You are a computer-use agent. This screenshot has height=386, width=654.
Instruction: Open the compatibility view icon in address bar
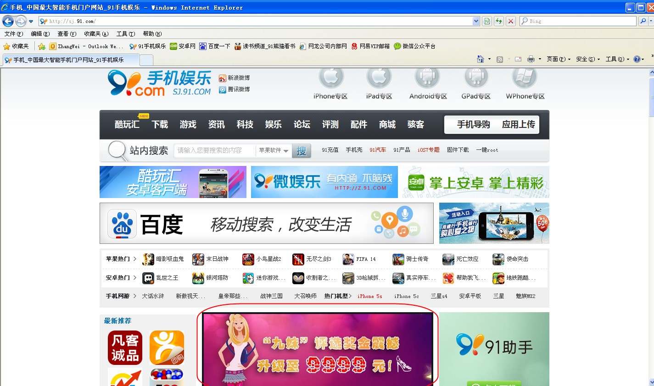tap(487, 21)
